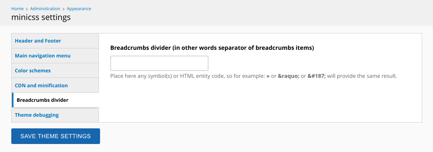Click the bold » example symbol
The width and height of the screenshot is (433, 152).
(268, 76)
